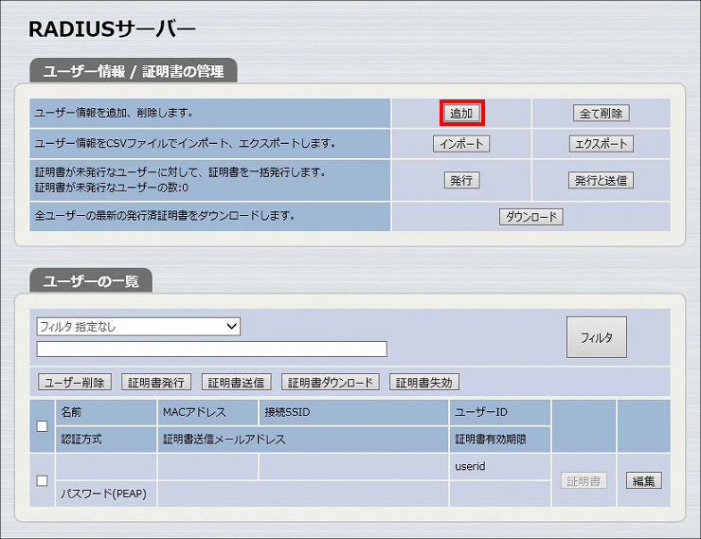Image resolution: width=701 pixels, height=539 pixels.
Task: Toggle the select-all checkbox in table header
Action: coord(42,426)
